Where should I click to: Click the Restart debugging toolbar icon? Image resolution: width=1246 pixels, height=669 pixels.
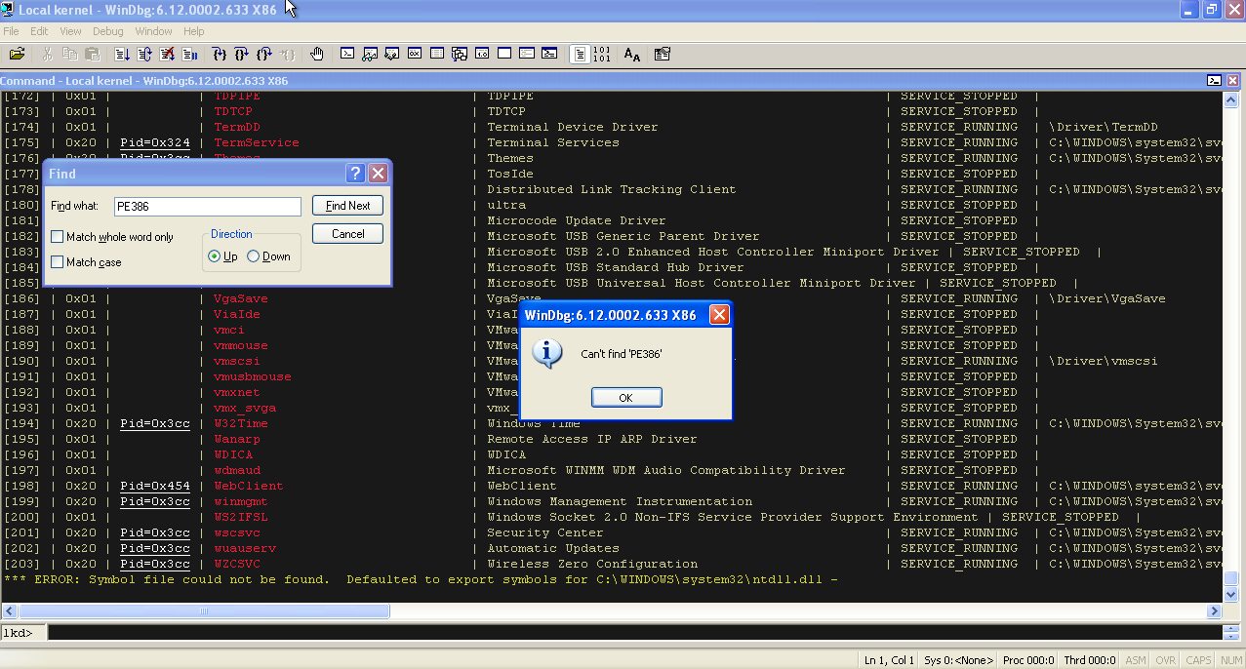tap(144, 54)
